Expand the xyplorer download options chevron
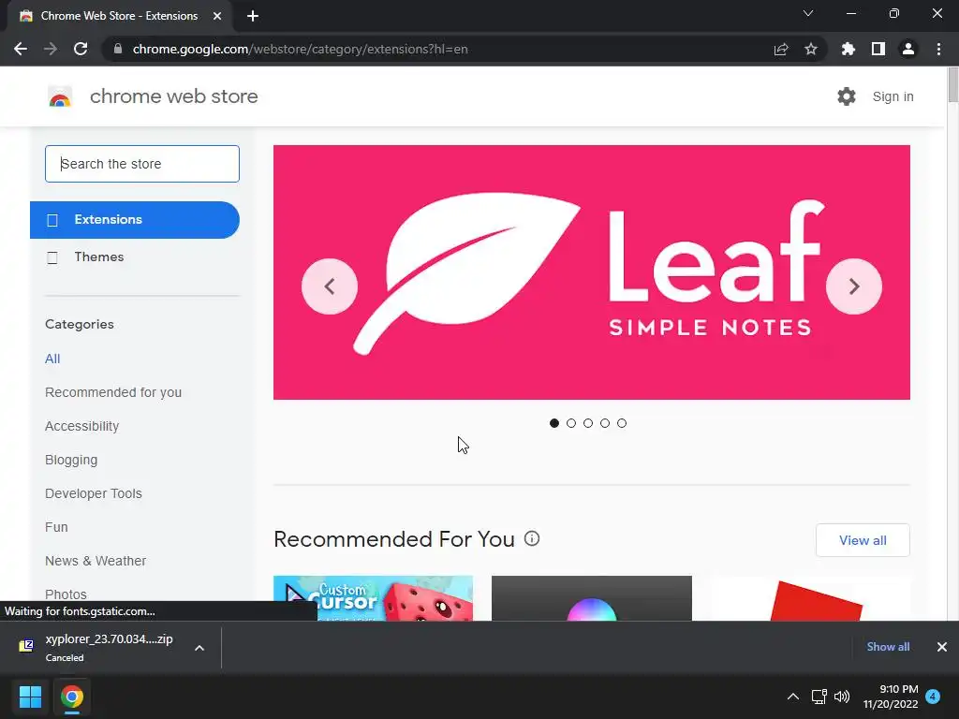959x719 pixels. point(199,648)
